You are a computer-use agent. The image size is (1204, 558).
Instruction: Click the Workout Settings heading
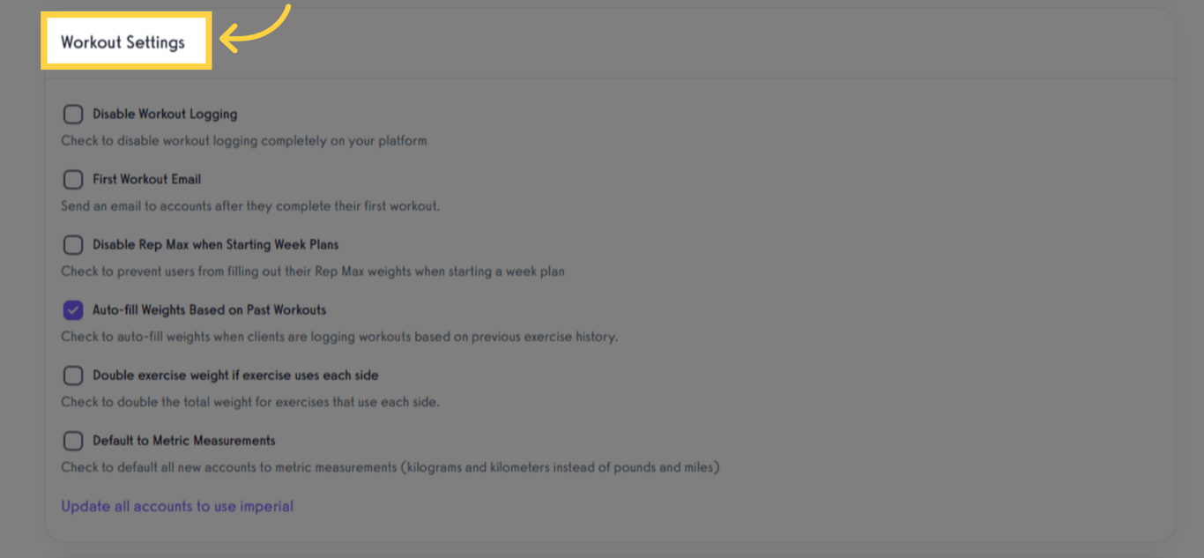tap(124, 41)
